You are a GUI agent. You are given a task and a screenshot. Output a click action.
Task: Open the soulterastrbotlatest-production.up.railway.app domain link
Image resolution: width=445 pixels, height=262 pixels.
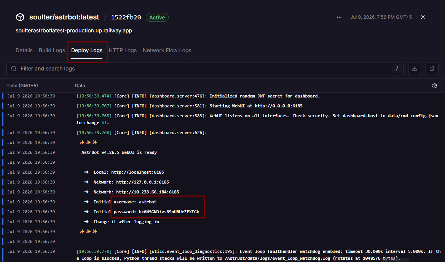click(x=74, y=30)
